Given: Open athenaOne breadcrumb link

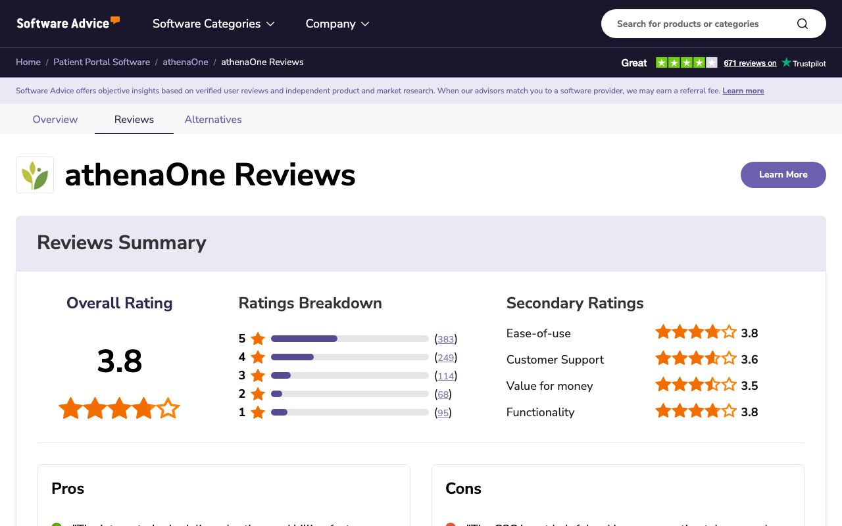Looking at the screenshot, I should tap(186, 62).
